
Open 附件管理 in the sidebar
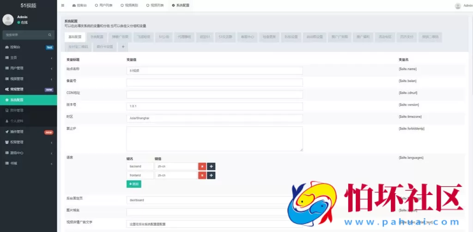[x=28, y=110]
